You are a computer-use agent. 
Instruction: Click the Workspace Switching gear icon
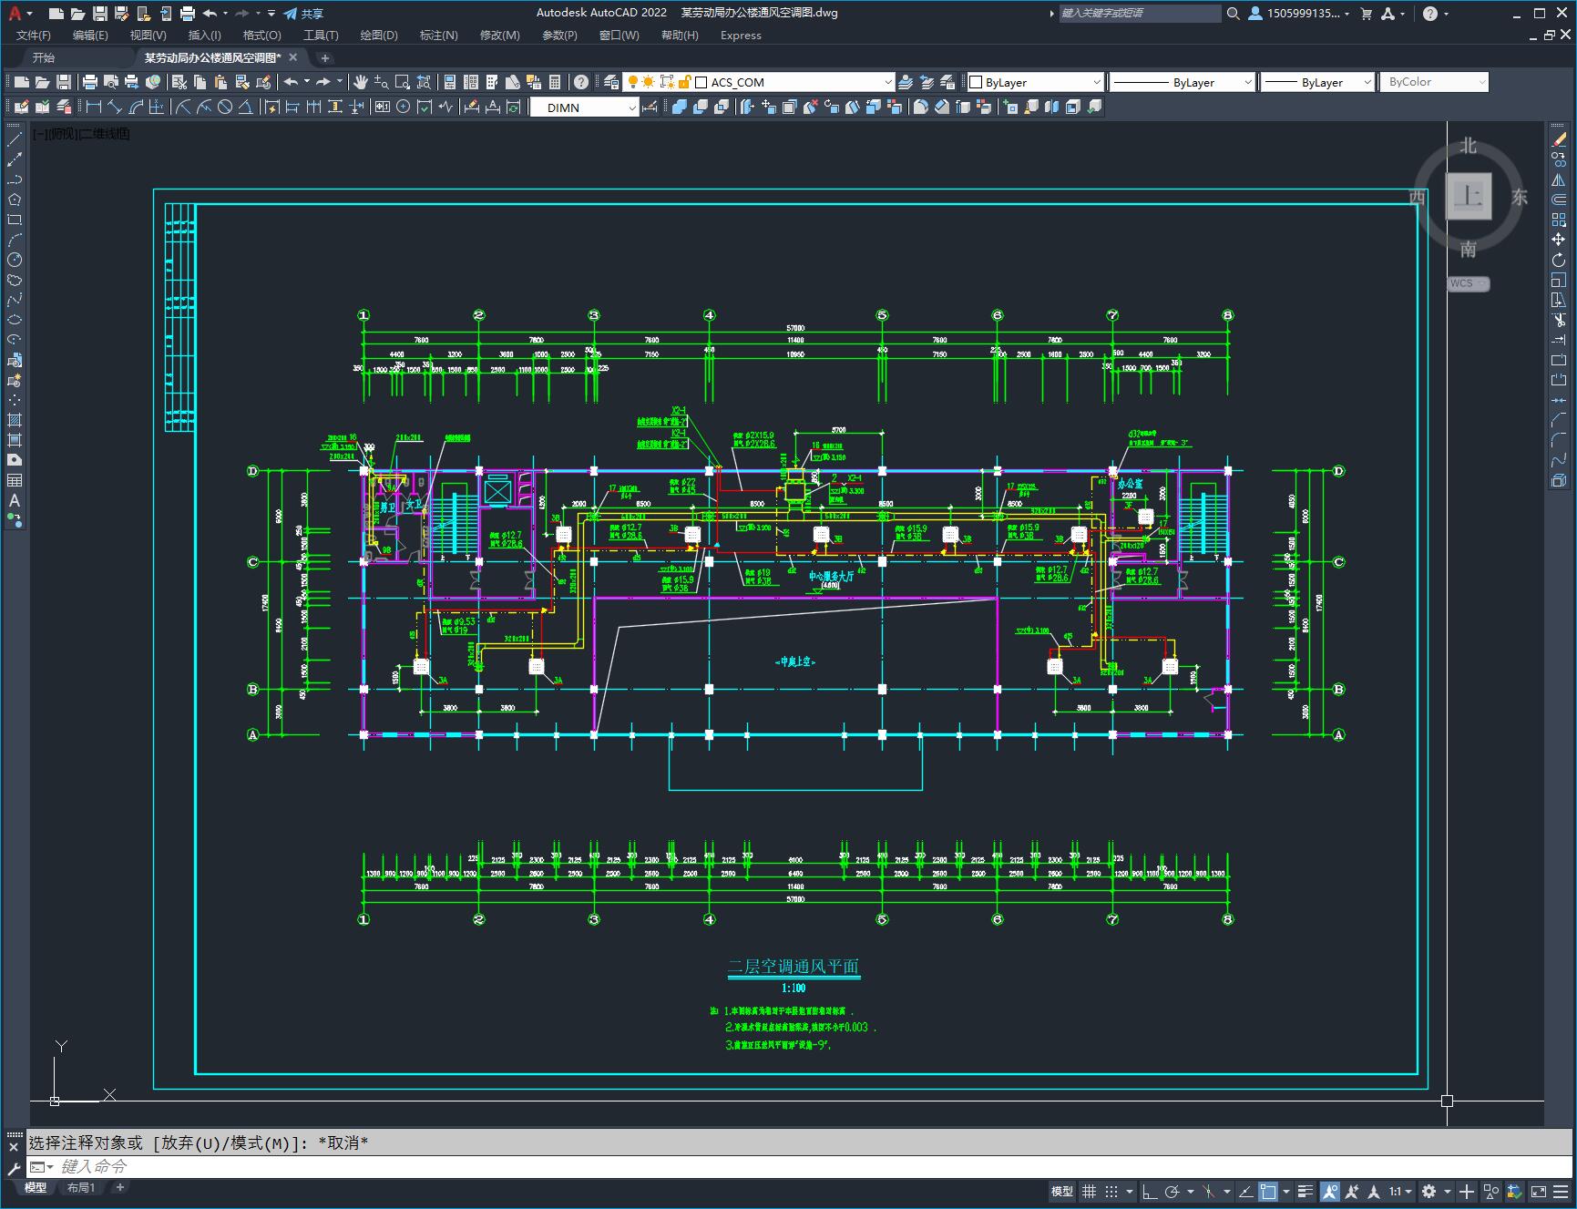(1429, 1191)
